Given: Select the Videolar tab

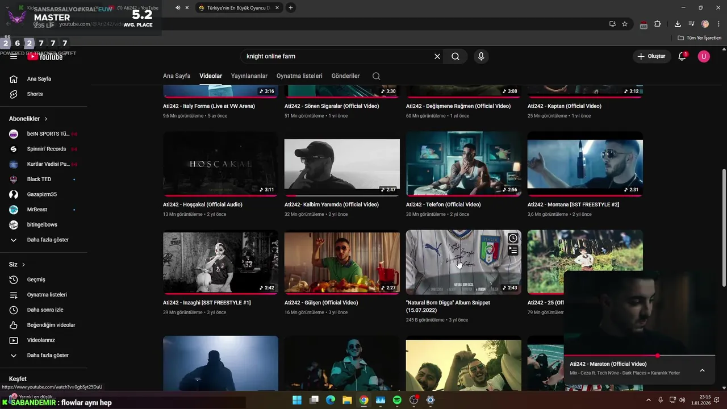Looking at the screenshot, I should [x=211, y=76].
